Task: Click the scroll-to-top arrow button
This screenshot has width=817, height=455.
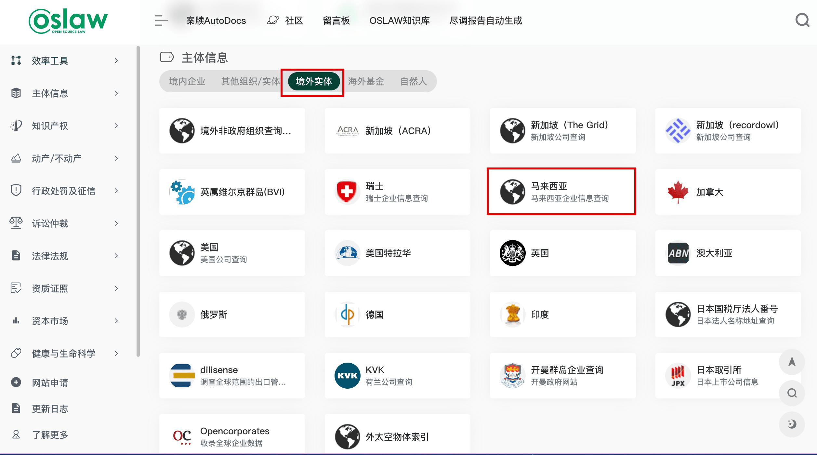Action: tap(792, 362)
